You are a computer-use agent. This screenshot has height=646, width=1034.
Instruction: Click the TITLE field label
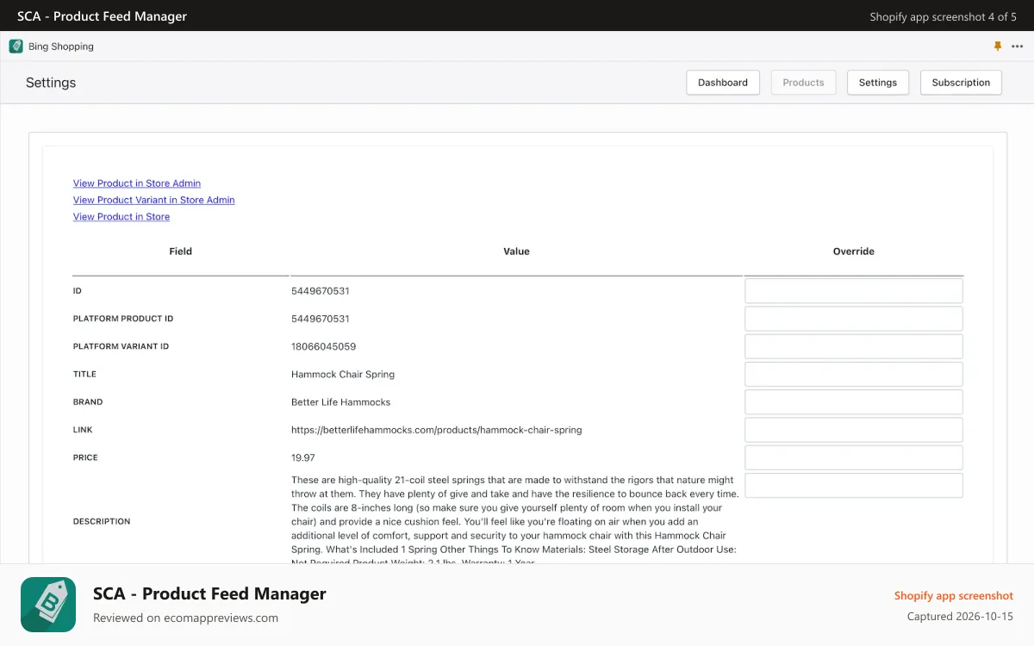(85, 374)
